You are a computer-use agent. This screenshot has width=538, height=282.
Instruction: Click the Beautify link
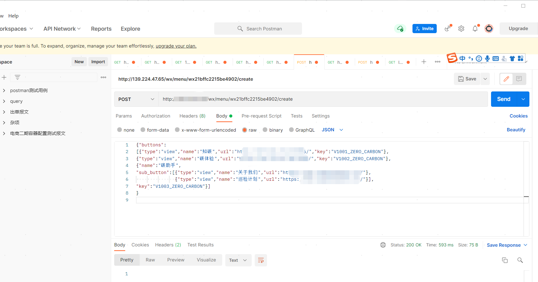tap(516, 130)
